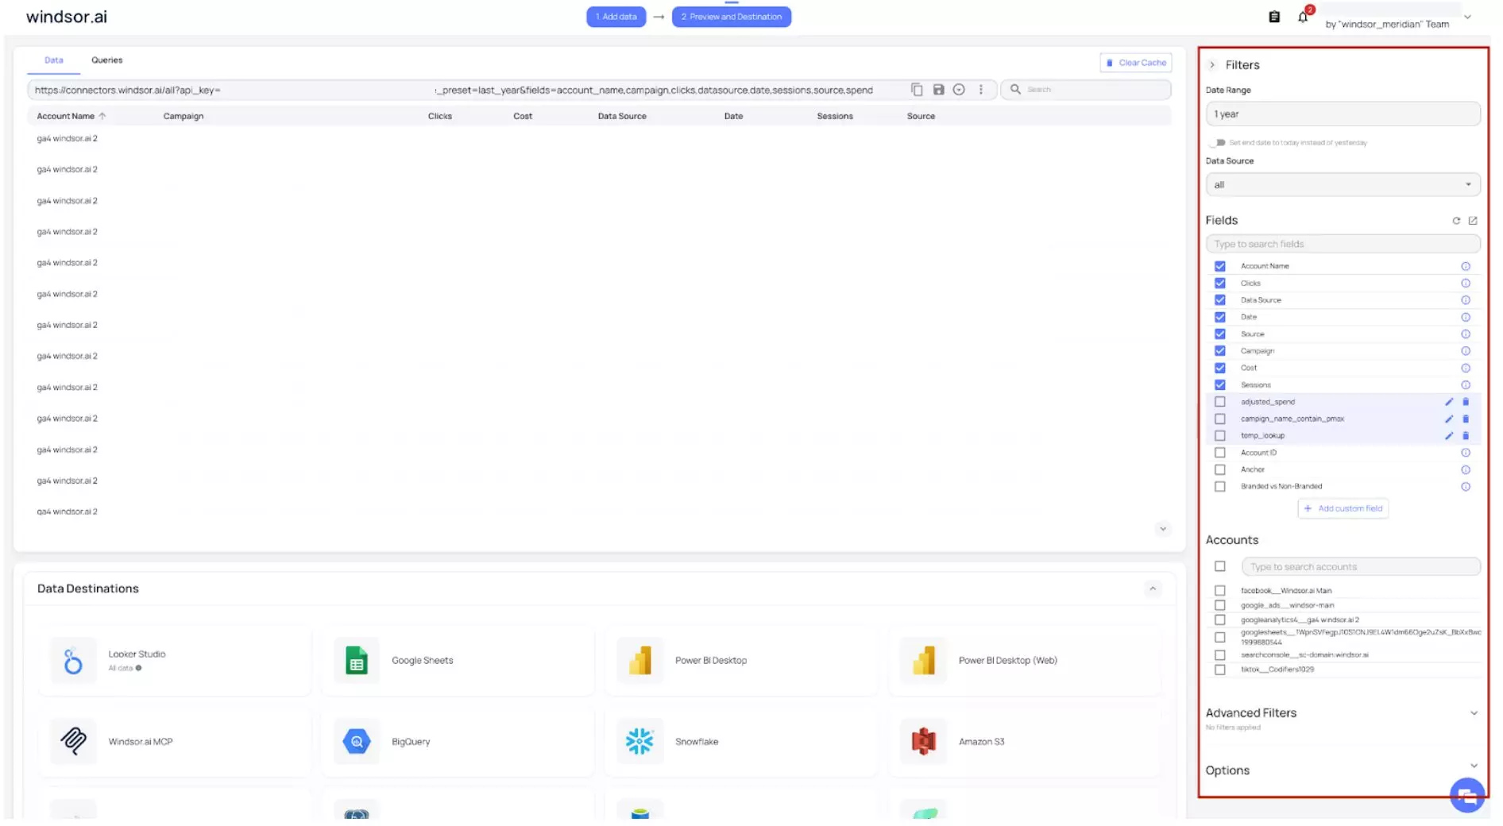Refresh the Fields list
The height and width of the screenshot is (826, 1503).
click(x=1456, y=221)
